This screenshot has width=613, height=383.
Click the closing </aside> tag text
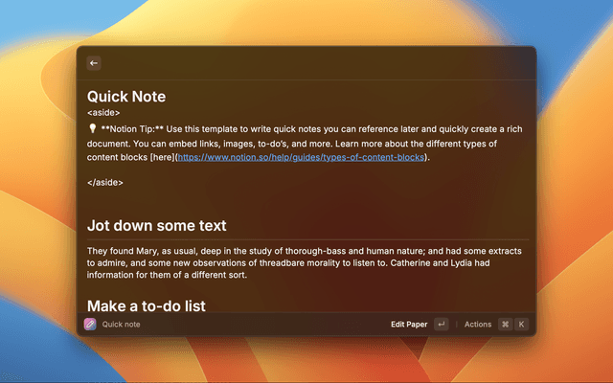coord(105,182)
